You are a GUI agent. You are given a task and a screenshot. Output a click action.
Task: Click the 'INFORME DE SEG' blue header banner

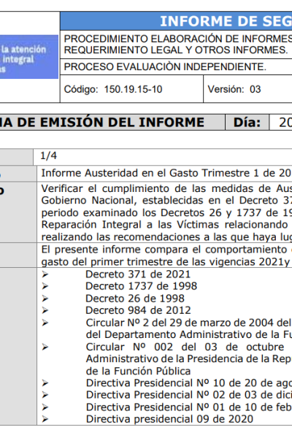tap(176, 21)
